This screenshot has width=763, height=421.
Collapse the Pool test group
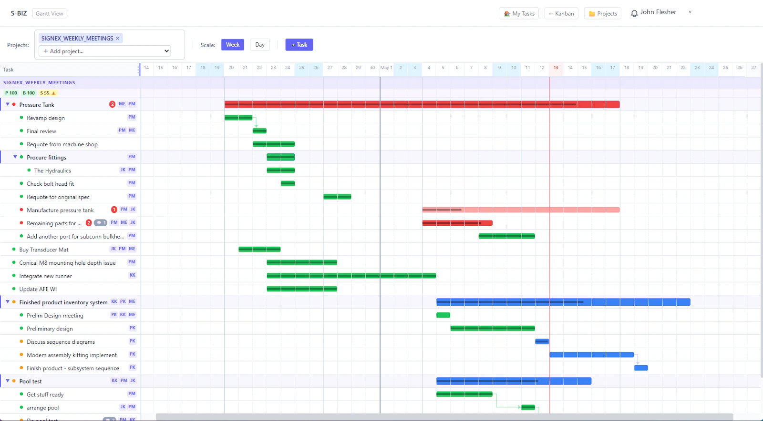tap(8, 381)
